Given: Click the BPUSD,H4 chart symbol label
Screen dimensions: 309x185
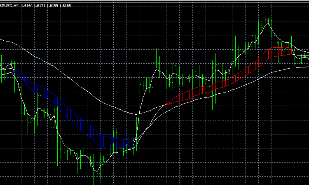Looking at the screenshot, I should [x=9, y=6].
